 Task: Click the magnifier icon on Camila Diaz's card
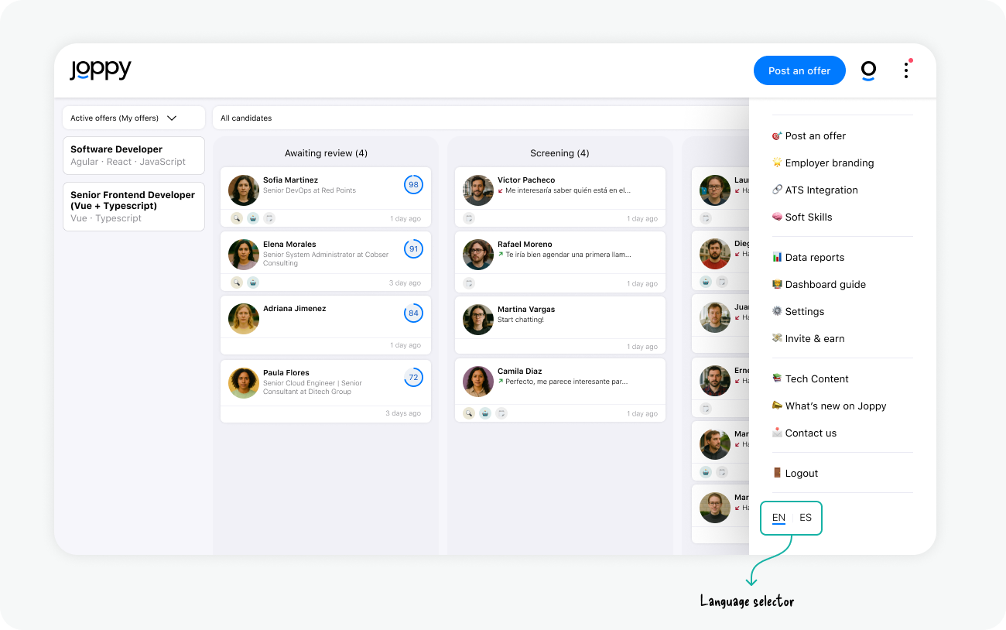(x=469, y=413)
